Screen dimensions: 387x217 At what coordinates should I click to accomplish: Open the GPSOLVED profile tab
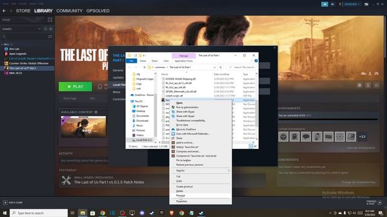pyautogui.click(x=98, y=11)
